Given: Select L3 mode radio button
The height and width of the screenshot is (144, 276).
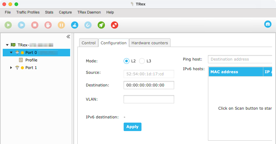Looking at the screenshot, I should tap(142, 61).
